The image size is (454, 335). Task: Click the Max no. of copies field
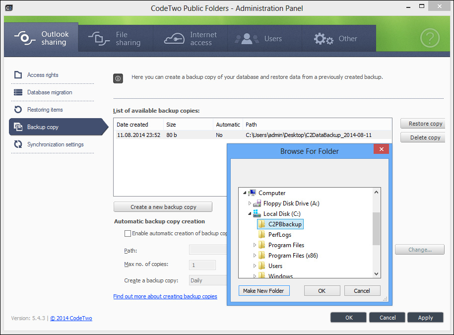click(x=202, y=265)
